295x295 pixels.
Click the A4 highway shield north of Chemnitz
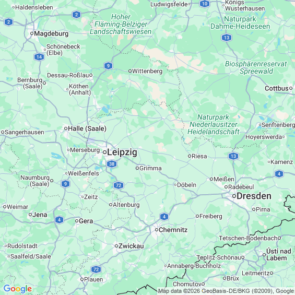[164, 217]
